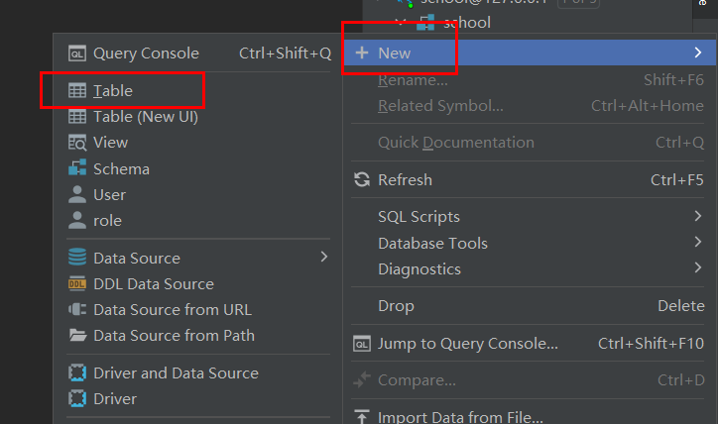
Task: Select the school schema tree node
Action: [466, 22]
